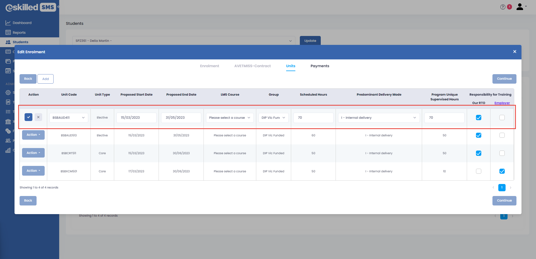Switch to the AVETMISS-Contract tab

(252, 66)
